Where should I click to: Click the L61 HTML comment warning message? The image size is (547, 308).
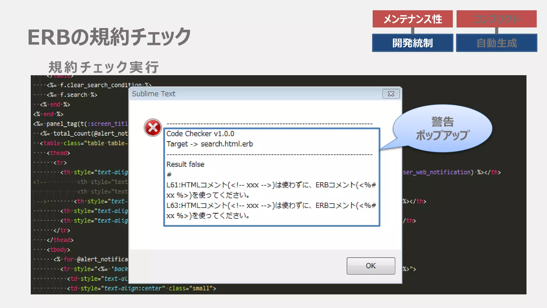271,190
